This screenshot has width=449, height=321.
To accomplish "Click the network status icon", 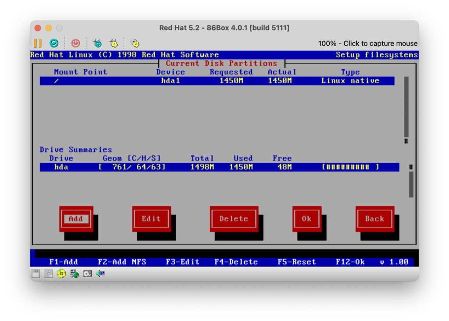I will (75, 274).
